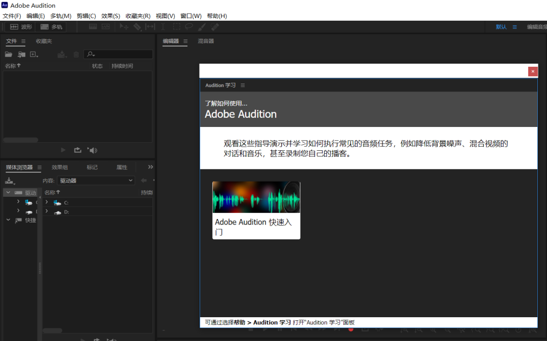Open the 内容 驱动器 dropdown

tap(95, 181)
